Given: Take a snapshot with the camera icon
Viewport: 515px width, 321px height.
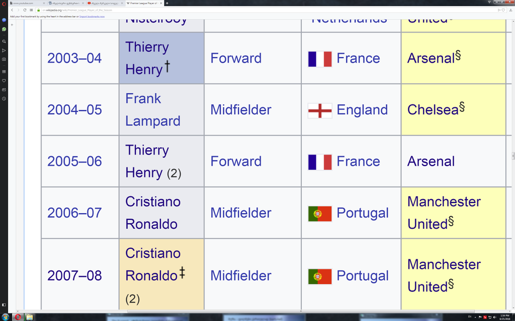Looking at the screenshot, I should tap(4, 59).
